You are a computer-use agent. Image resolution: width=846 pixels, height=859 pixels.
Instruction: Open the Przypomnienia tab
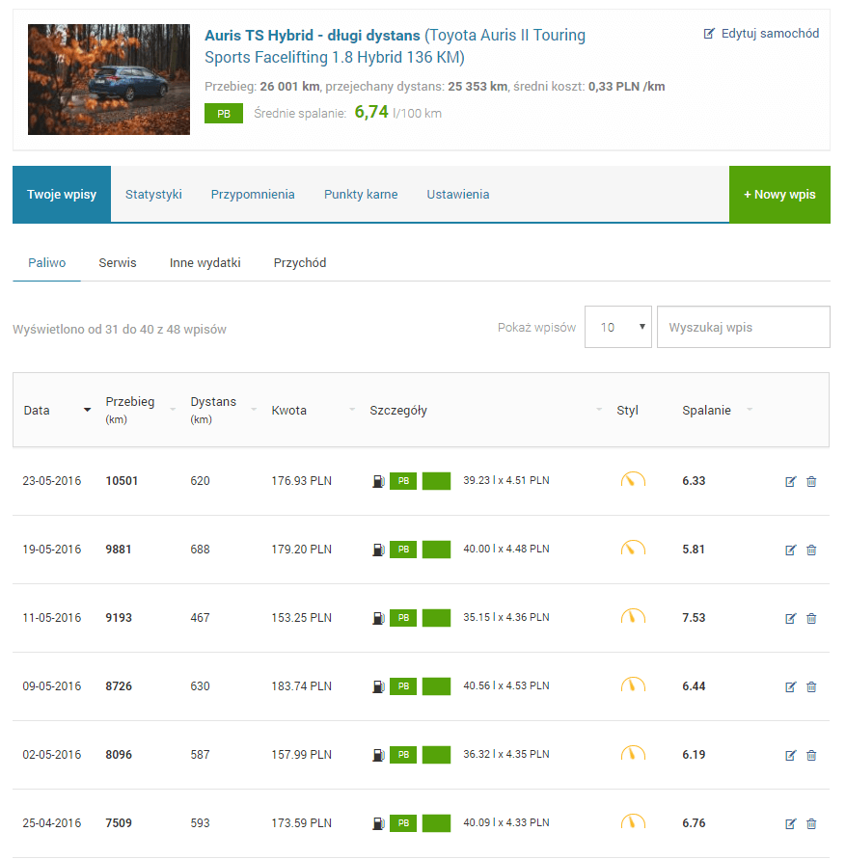(253, 194)
